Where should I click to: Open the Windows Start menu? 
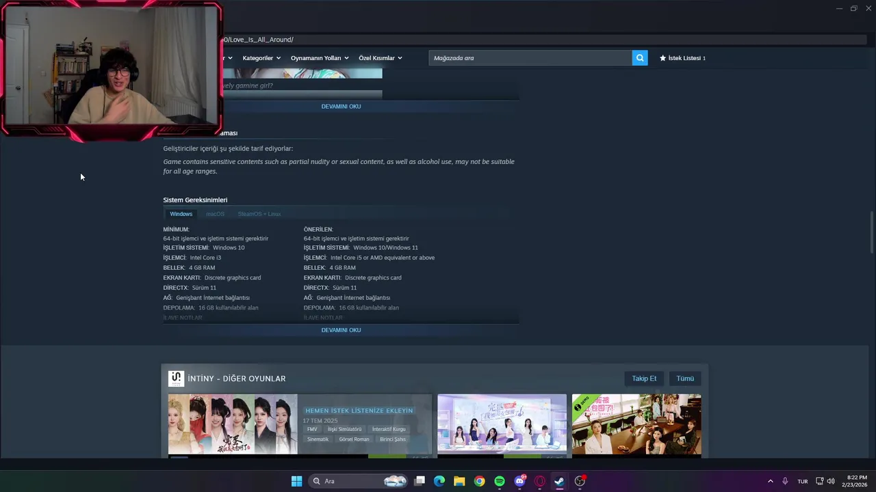point(296,481)
